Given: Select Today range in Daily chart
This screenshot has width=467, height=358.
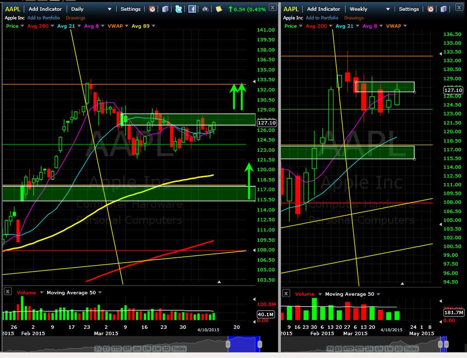Looking at the screenshot, I should [179, 348].
